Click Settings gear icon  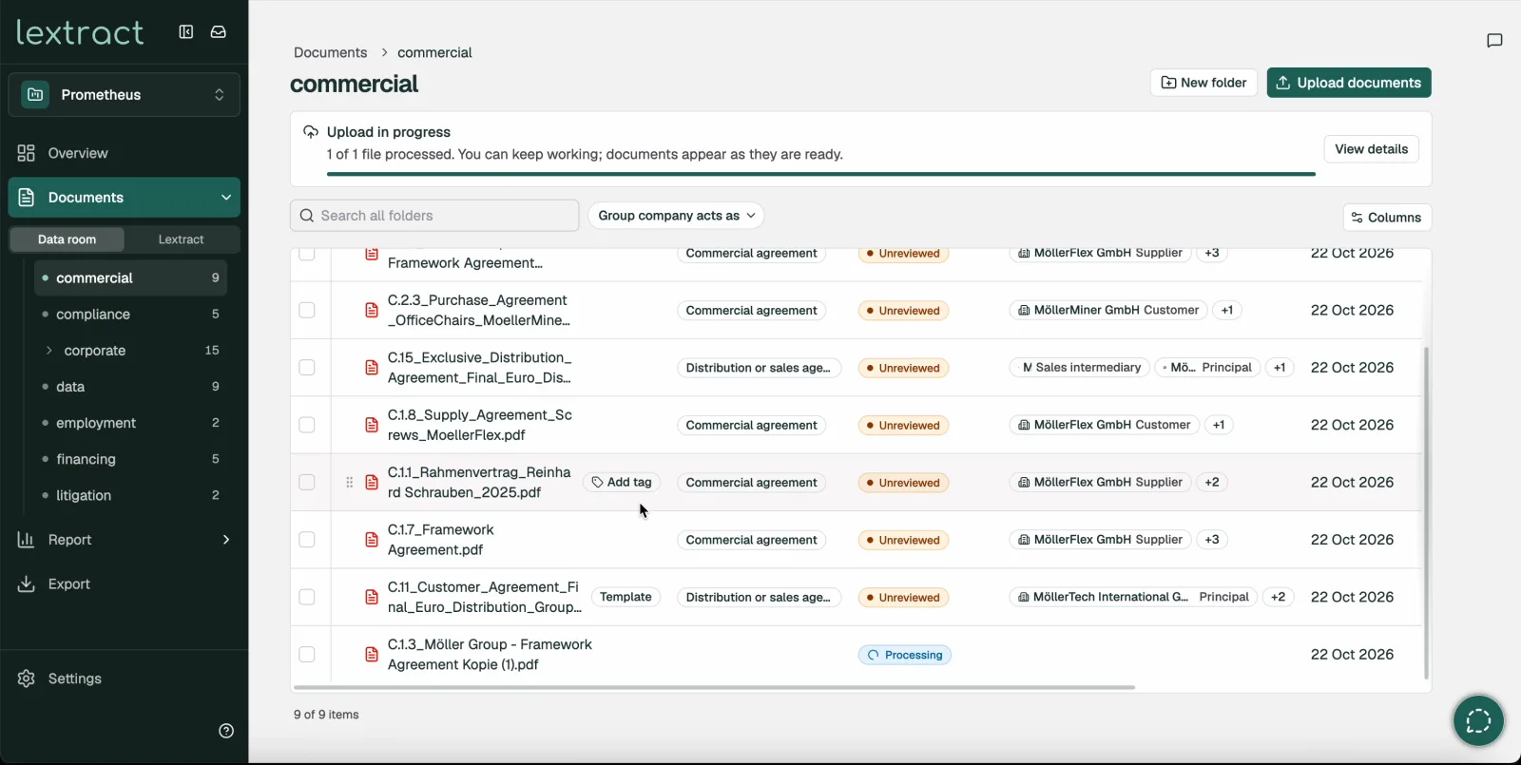27,679
